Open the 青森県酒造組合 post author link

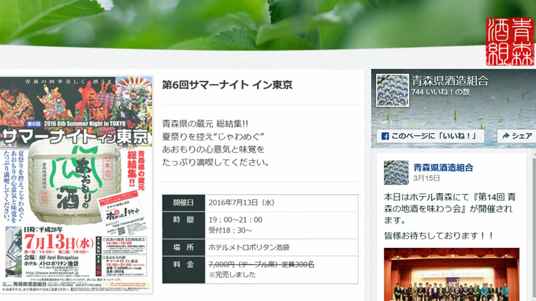coord(443,168)
